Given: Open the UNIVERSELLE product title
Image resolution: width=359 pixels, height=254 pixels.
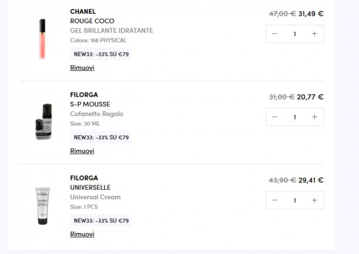Looking at the screenshot, I should point(90,188).
